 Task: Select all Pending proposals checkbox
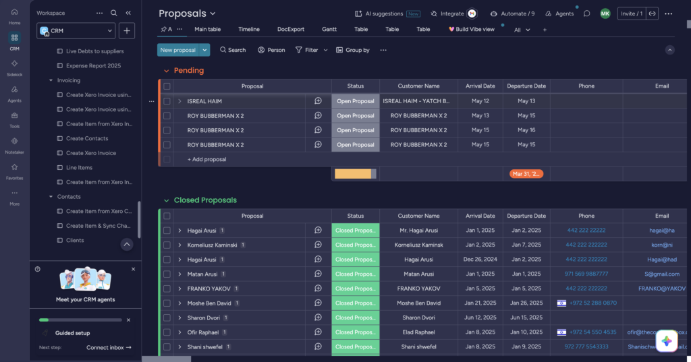167,86
